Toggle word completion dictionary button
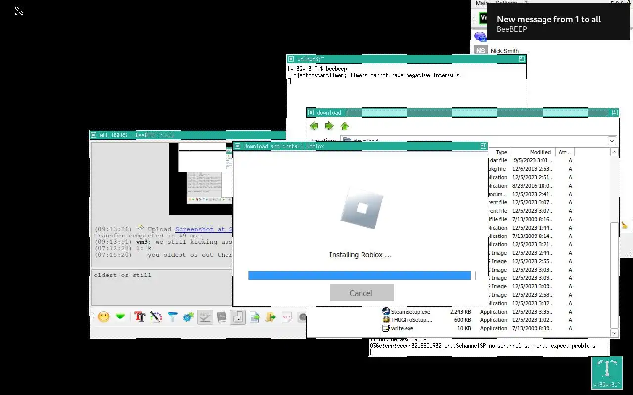Viewport: 633px width, 395px height. click(222, 317)
